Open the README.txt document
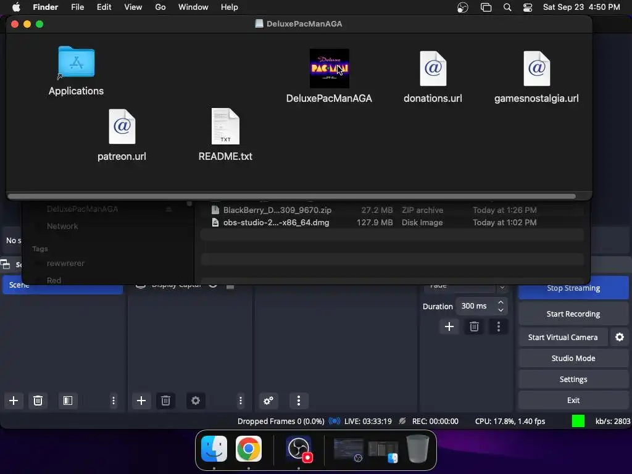 click(225, 126)
